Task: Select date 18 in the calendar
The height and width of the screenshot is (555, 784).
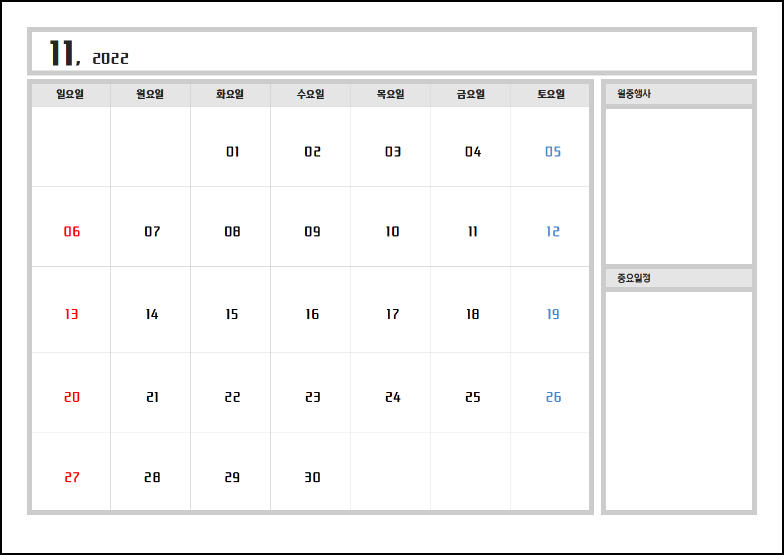Action: pos(472,314)
